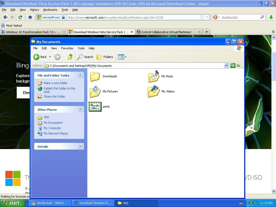Toggle the Folders pane button
This screenshot has height=207, width=276.
[105, 57]
